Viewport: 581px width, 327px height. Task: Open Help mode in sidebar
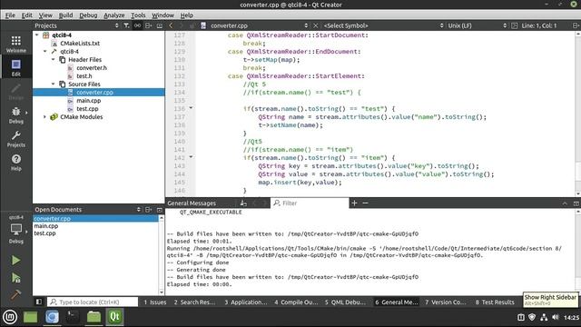click(x=16, y=163)
